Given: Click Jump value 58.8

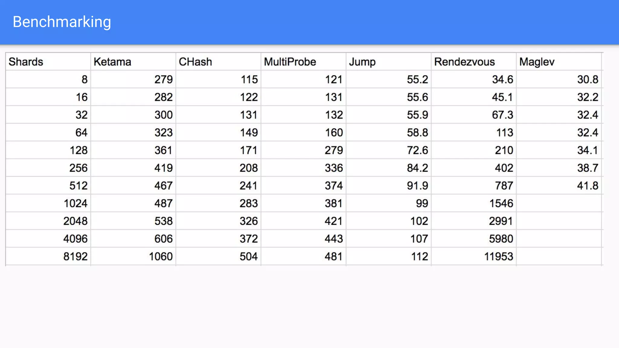Looking at the screenshot, I should click(x=389, y=132).
